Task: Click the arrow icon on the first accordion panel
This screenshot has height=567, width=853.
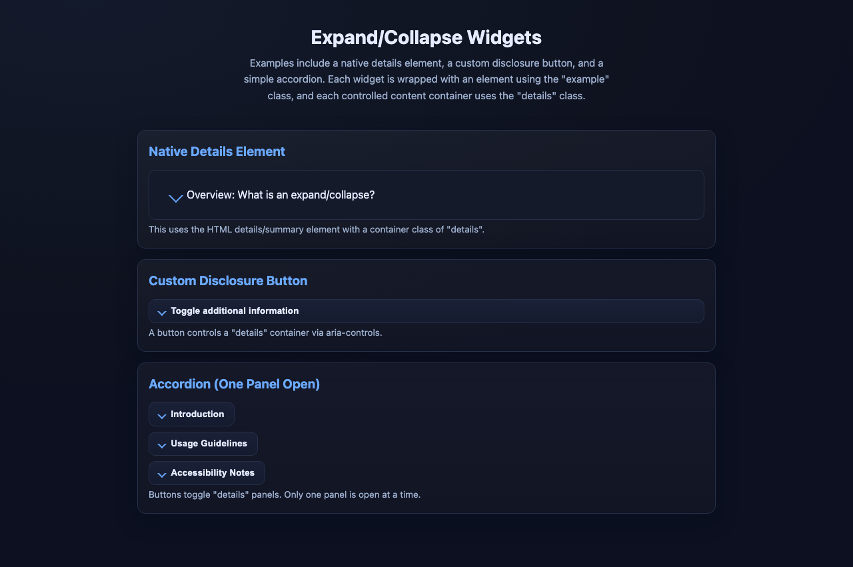Action: pyautogui.click(x=161, y=415)
